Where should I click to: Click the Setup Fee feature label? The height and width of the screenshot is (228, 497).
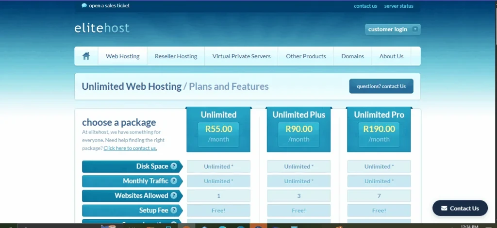pyautogui.click(x=132, y=210)
